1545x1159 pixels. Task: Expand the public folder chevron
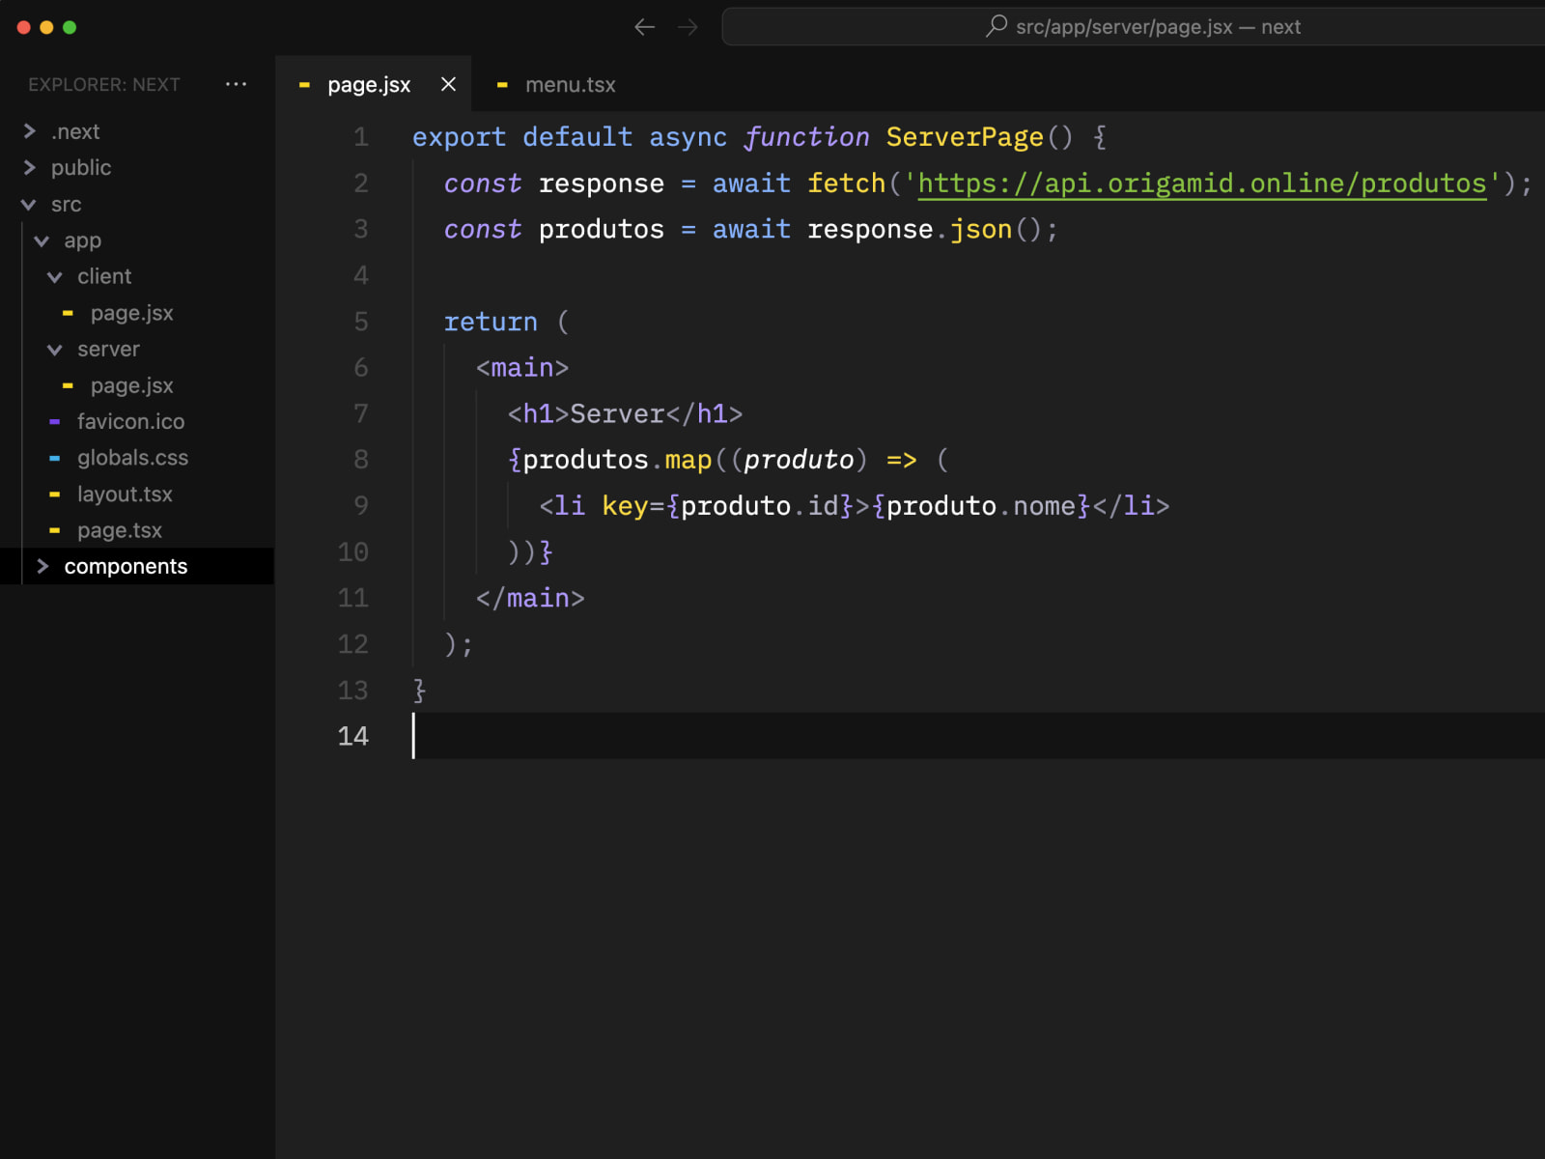(x=29, y=168)
